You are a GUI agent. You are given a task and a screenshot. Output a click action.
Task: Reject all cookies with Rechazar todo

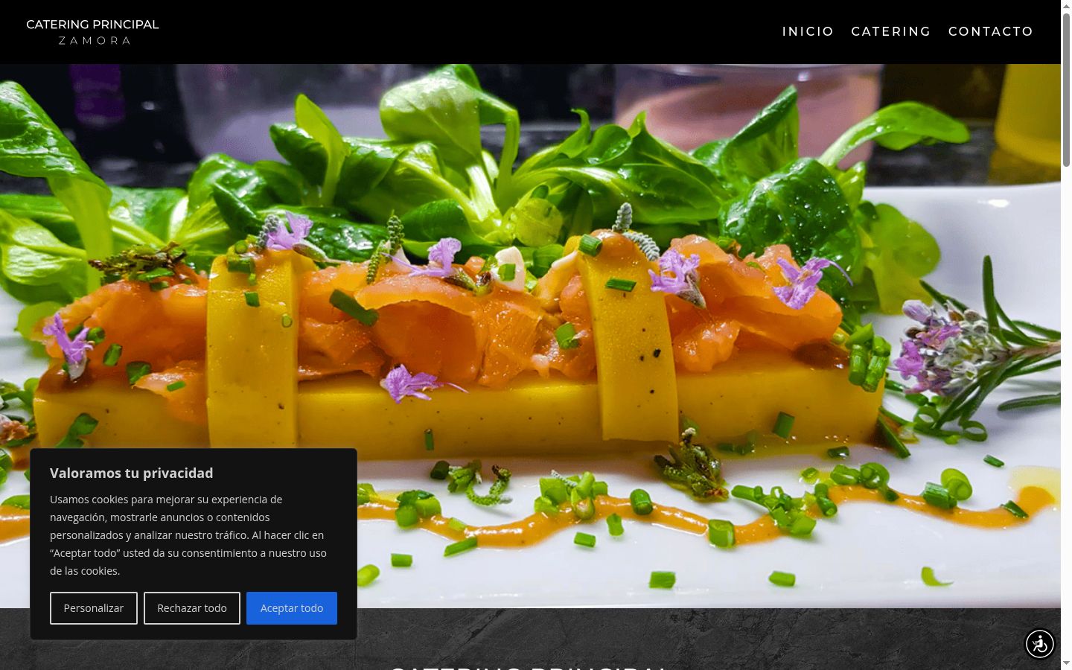point(192,608)
